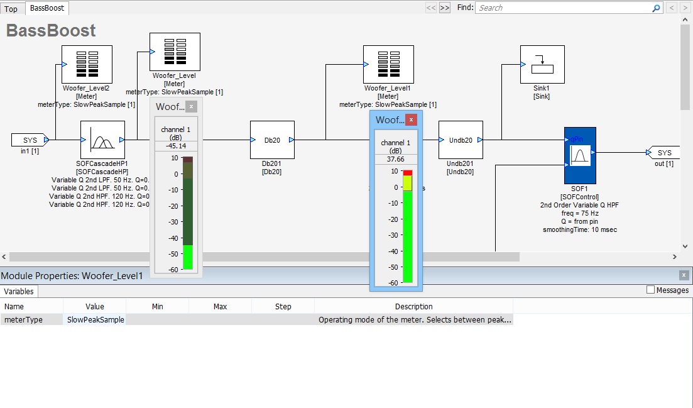
Task: Go back with the << navigation button
Action: pos(431,8)
